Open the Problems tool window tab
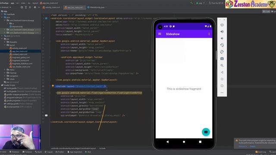This screenshot has width=276, height=155. coord(14,152)
